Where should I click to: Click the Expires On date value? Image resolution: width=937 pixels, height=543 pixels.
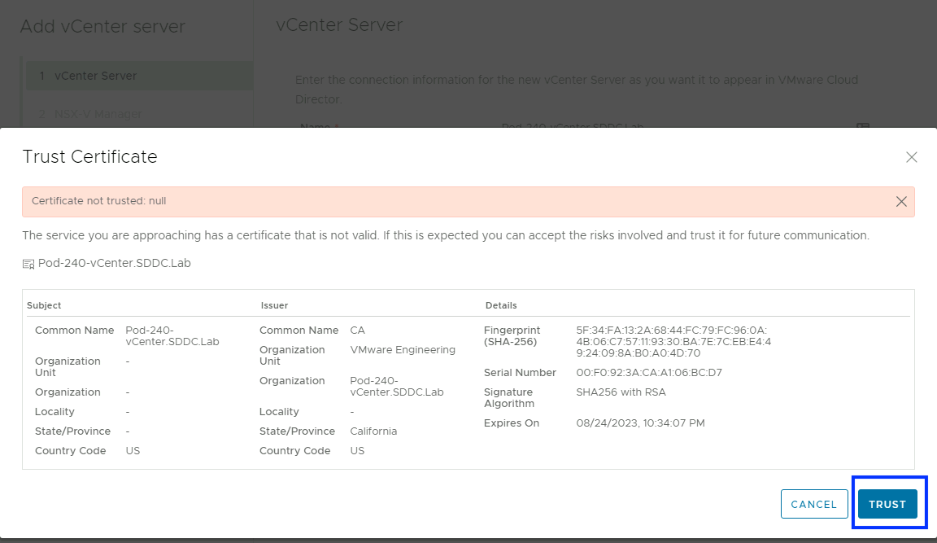(x=640, y=423)
